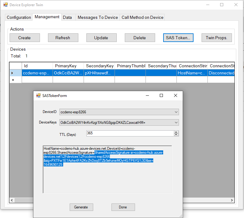Click the PrimaryThumbprint column header

click(130, 66)
